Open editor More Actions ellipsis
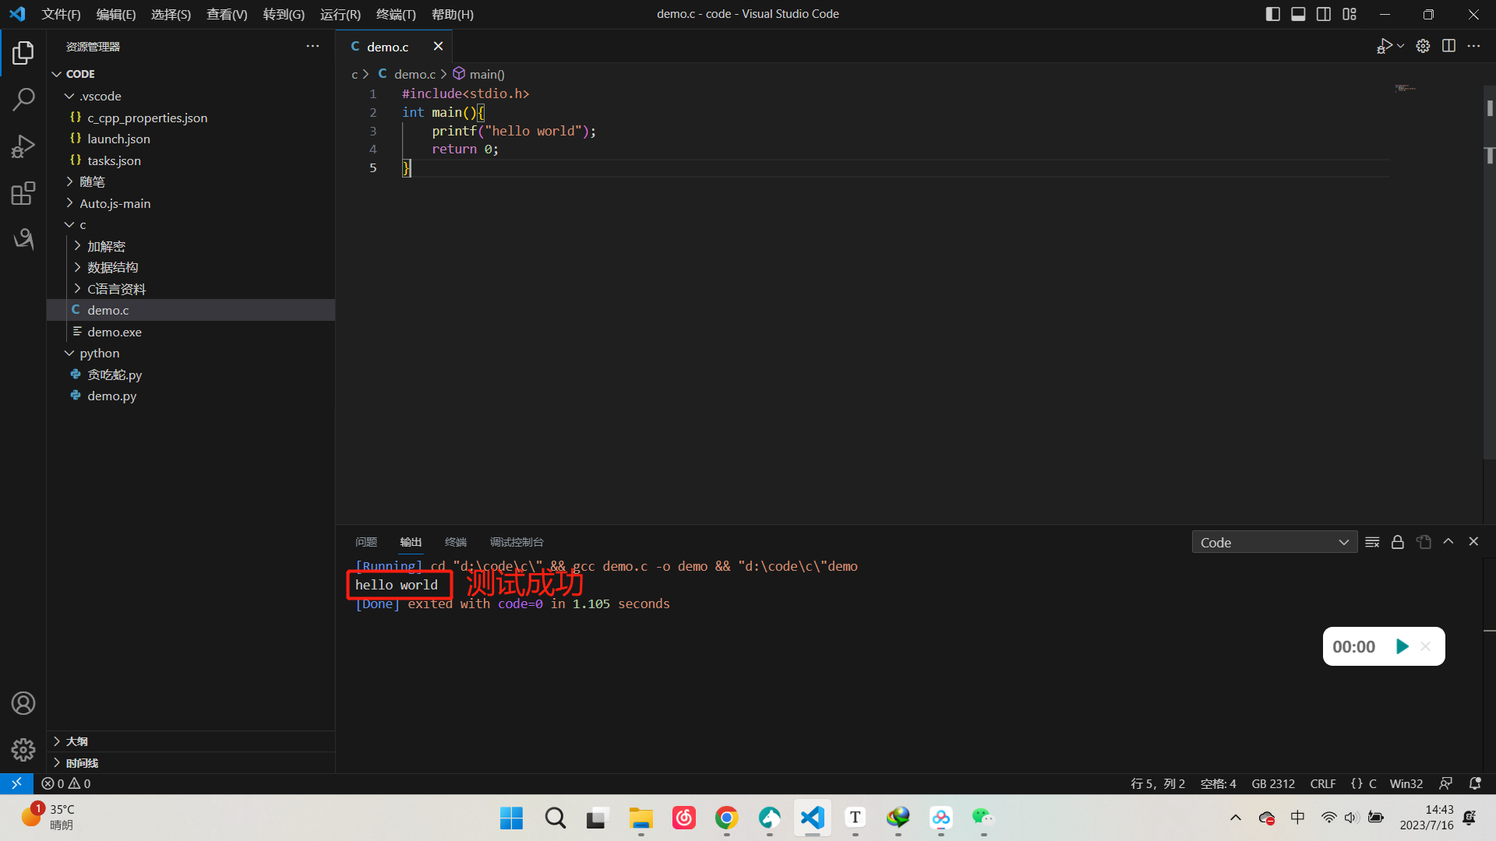The image size is (1496, 841). pos(1473,46)
